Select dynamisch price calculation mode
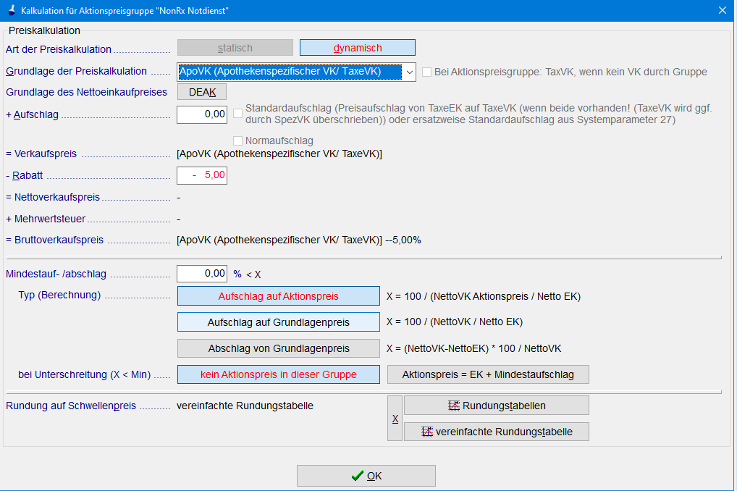The image size is (737, 491). pos(358,48)
